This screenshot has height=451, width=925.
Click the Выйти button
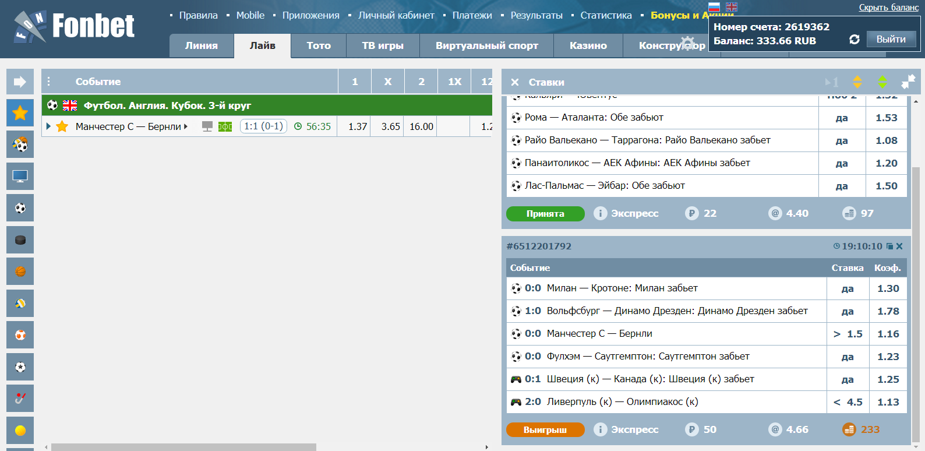891,39
